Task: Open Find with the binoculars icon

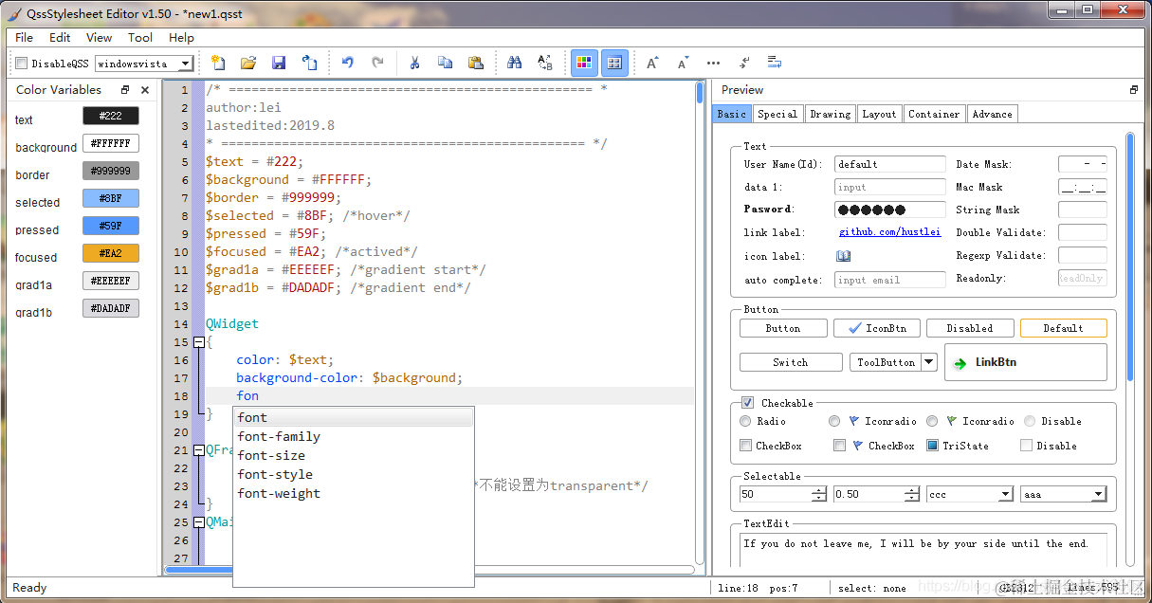Action: (x=515, y=63)
